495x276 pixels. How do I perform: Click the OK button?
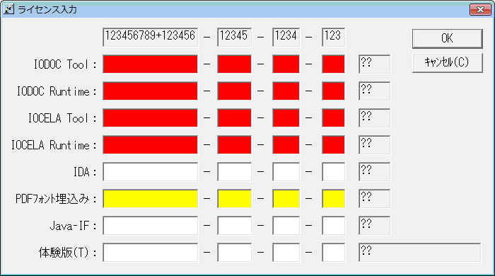tap(448, 38)
